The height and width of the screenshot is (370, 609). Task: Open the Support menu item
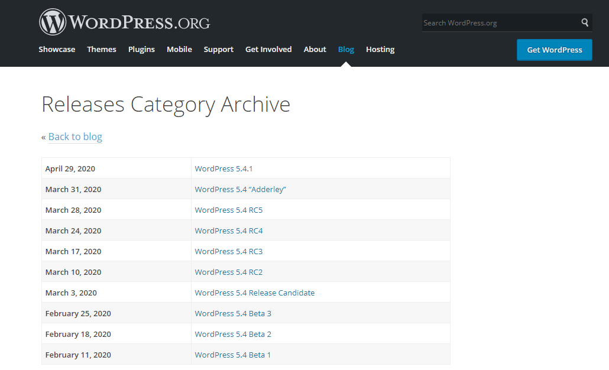(218, 49)
